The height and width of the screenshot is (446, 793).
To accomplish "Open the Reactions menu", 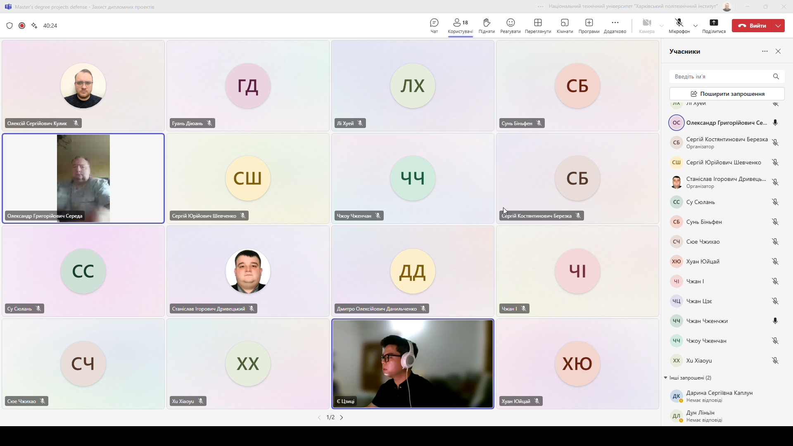I will [x=510, y=26].
